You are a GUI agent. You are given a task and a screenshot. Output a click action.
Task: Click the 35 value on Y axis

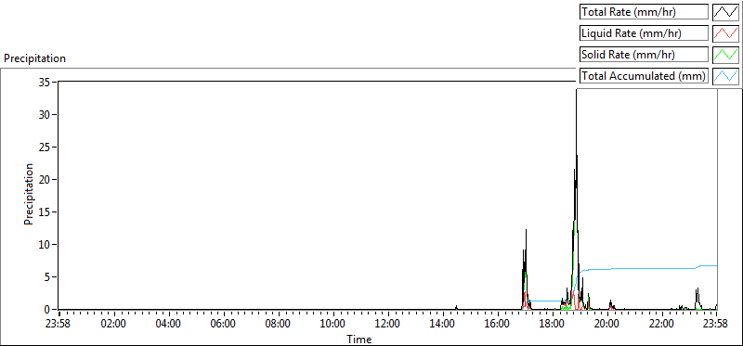point(45,82)
